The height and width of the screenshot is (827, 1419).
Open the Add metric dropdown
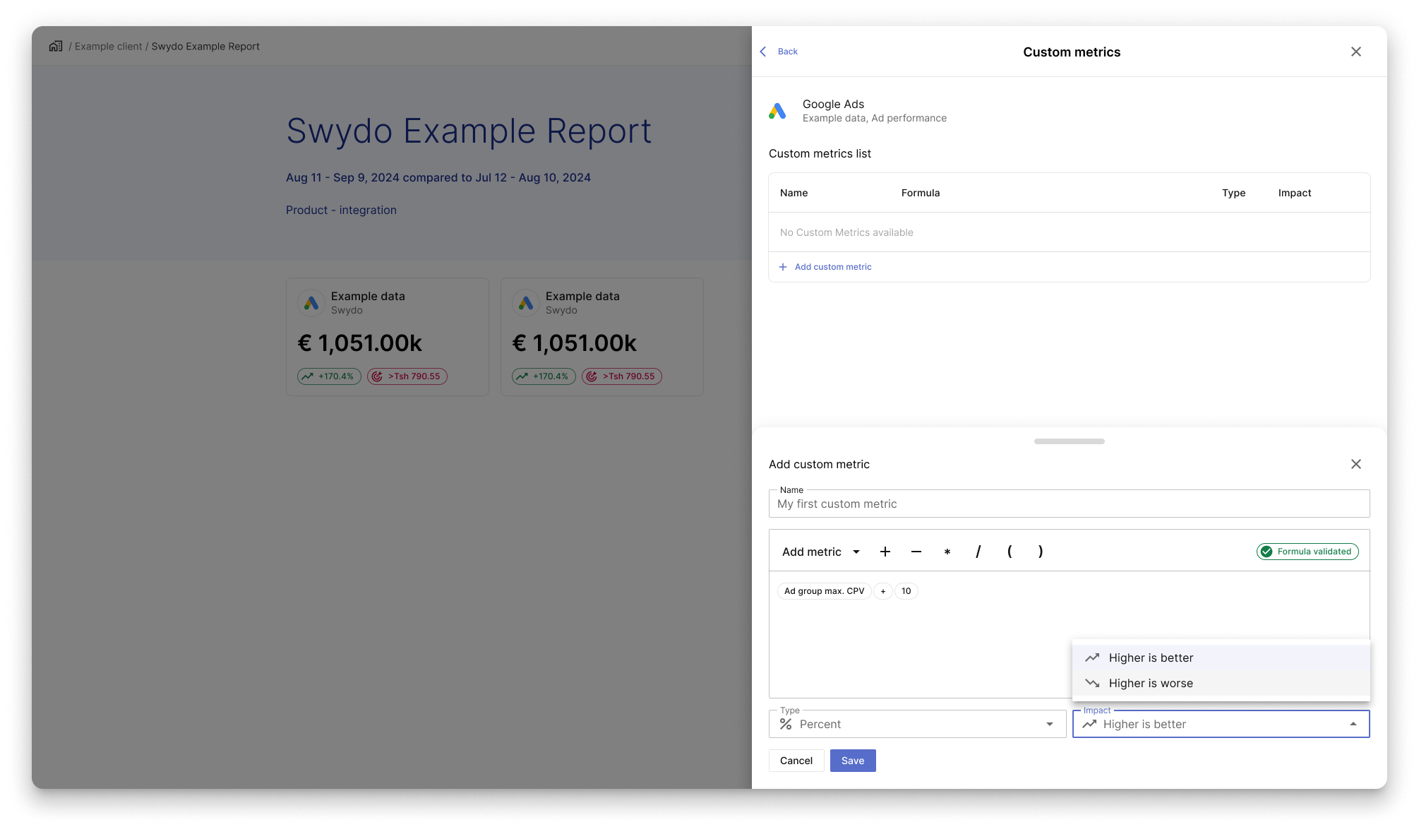coord(821,552)
